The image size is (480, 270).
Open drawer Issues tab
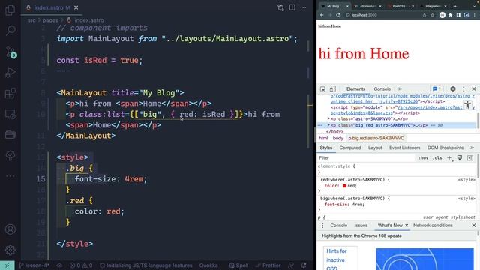[x=361, y=226]
